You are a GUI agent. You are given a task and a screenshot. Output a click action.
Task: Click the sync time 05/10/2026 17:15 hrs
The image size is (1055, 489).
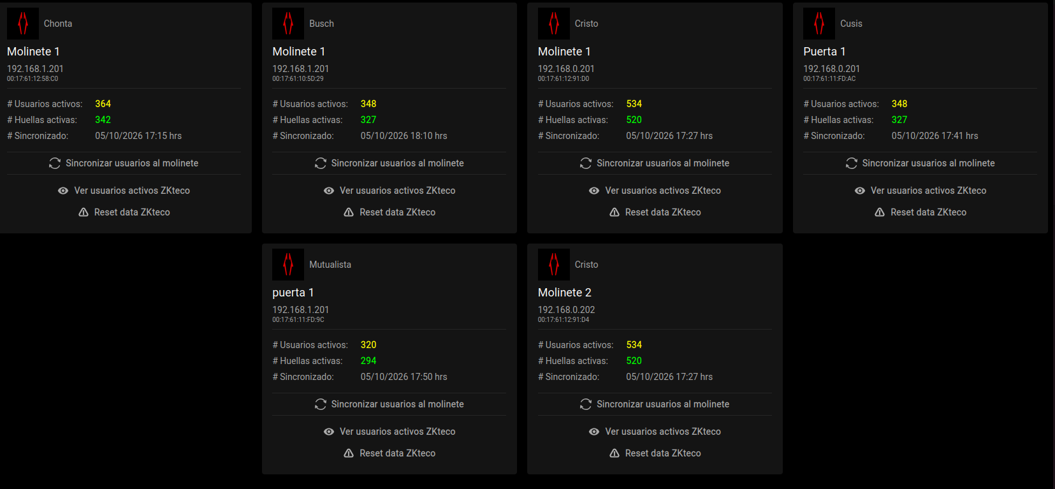tap(138, 136)
